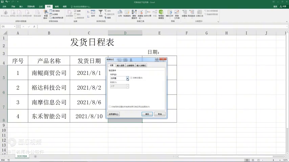Select cell with date 2021/8/10

point(89,116)
